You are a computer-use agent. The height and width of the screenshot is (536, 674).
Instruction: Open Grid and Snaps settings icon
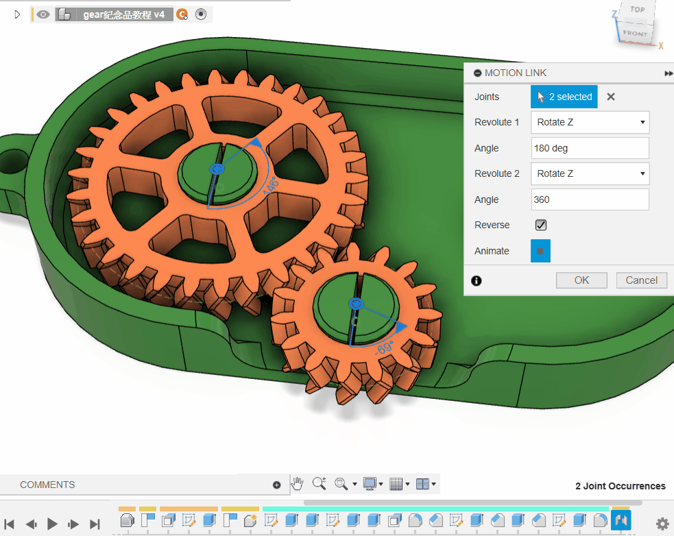396,484
